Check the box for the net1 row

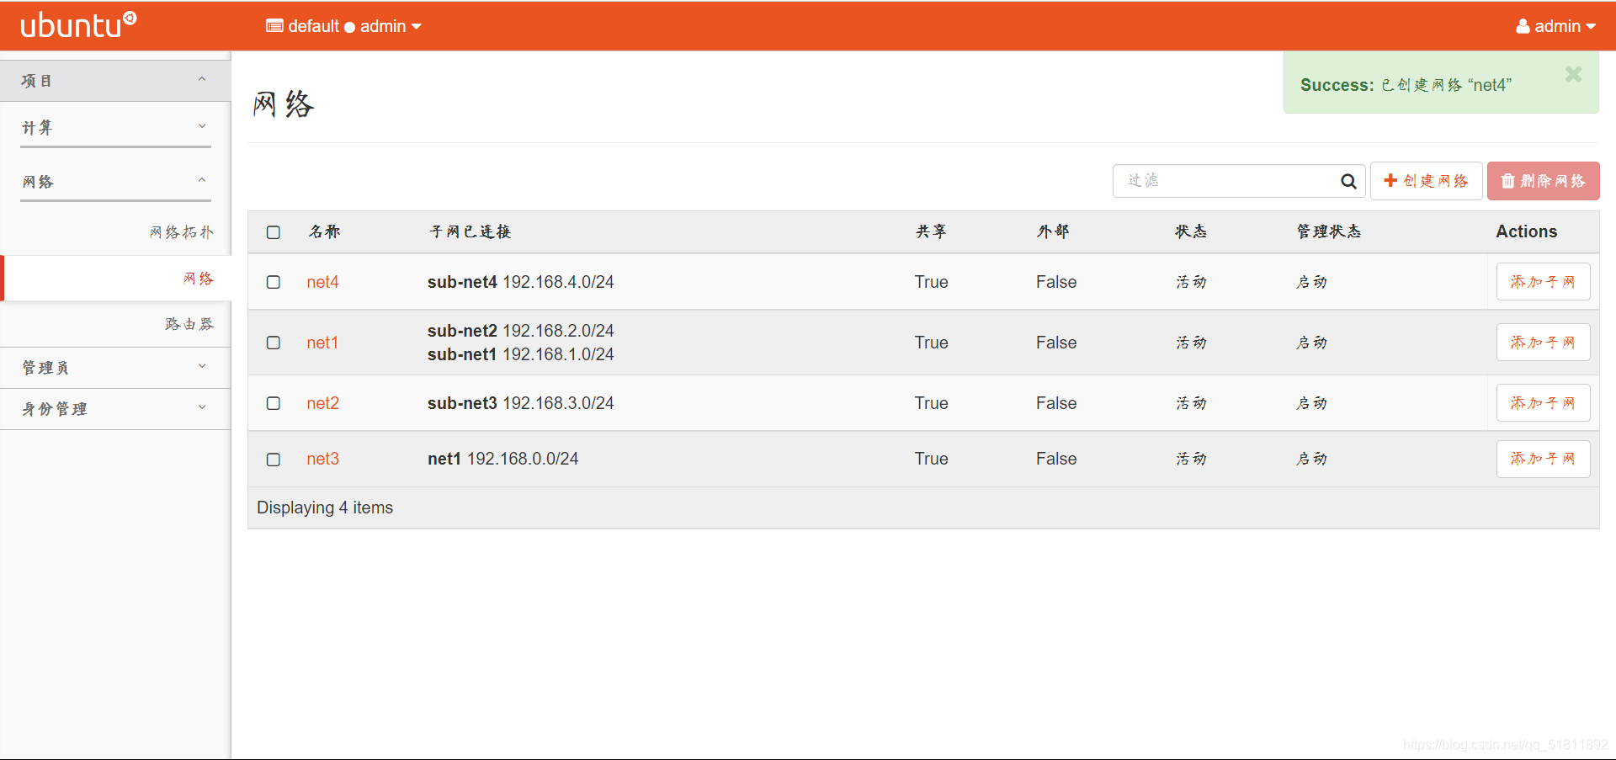coord(274,343)
